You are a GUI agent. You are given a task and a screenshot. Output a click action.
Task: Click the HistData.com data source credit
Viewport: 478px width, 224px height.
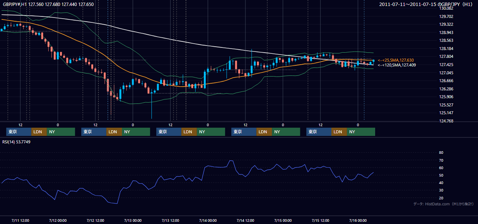[x=444, y=204]
